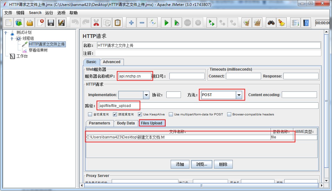Click the Content encoding field
Image resolution: width=332 pixels, height=191 pixels.
(300, 95)
